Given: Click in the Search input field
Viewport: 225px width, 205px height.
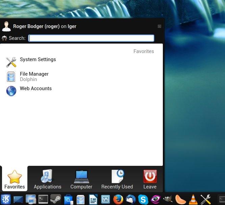Looking at the screenshot, I should (x=91, y=38).
